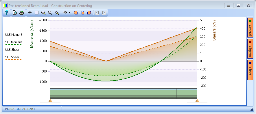This screenshot has height=114, width=256.
Task: Click the SLS Shear legend entry
Action: point(13,58)
